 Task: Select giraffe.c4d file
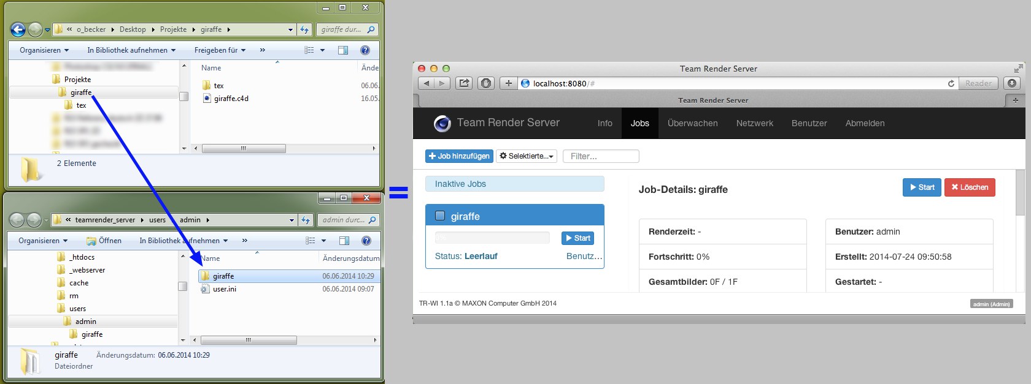click(x=231, y=99)
